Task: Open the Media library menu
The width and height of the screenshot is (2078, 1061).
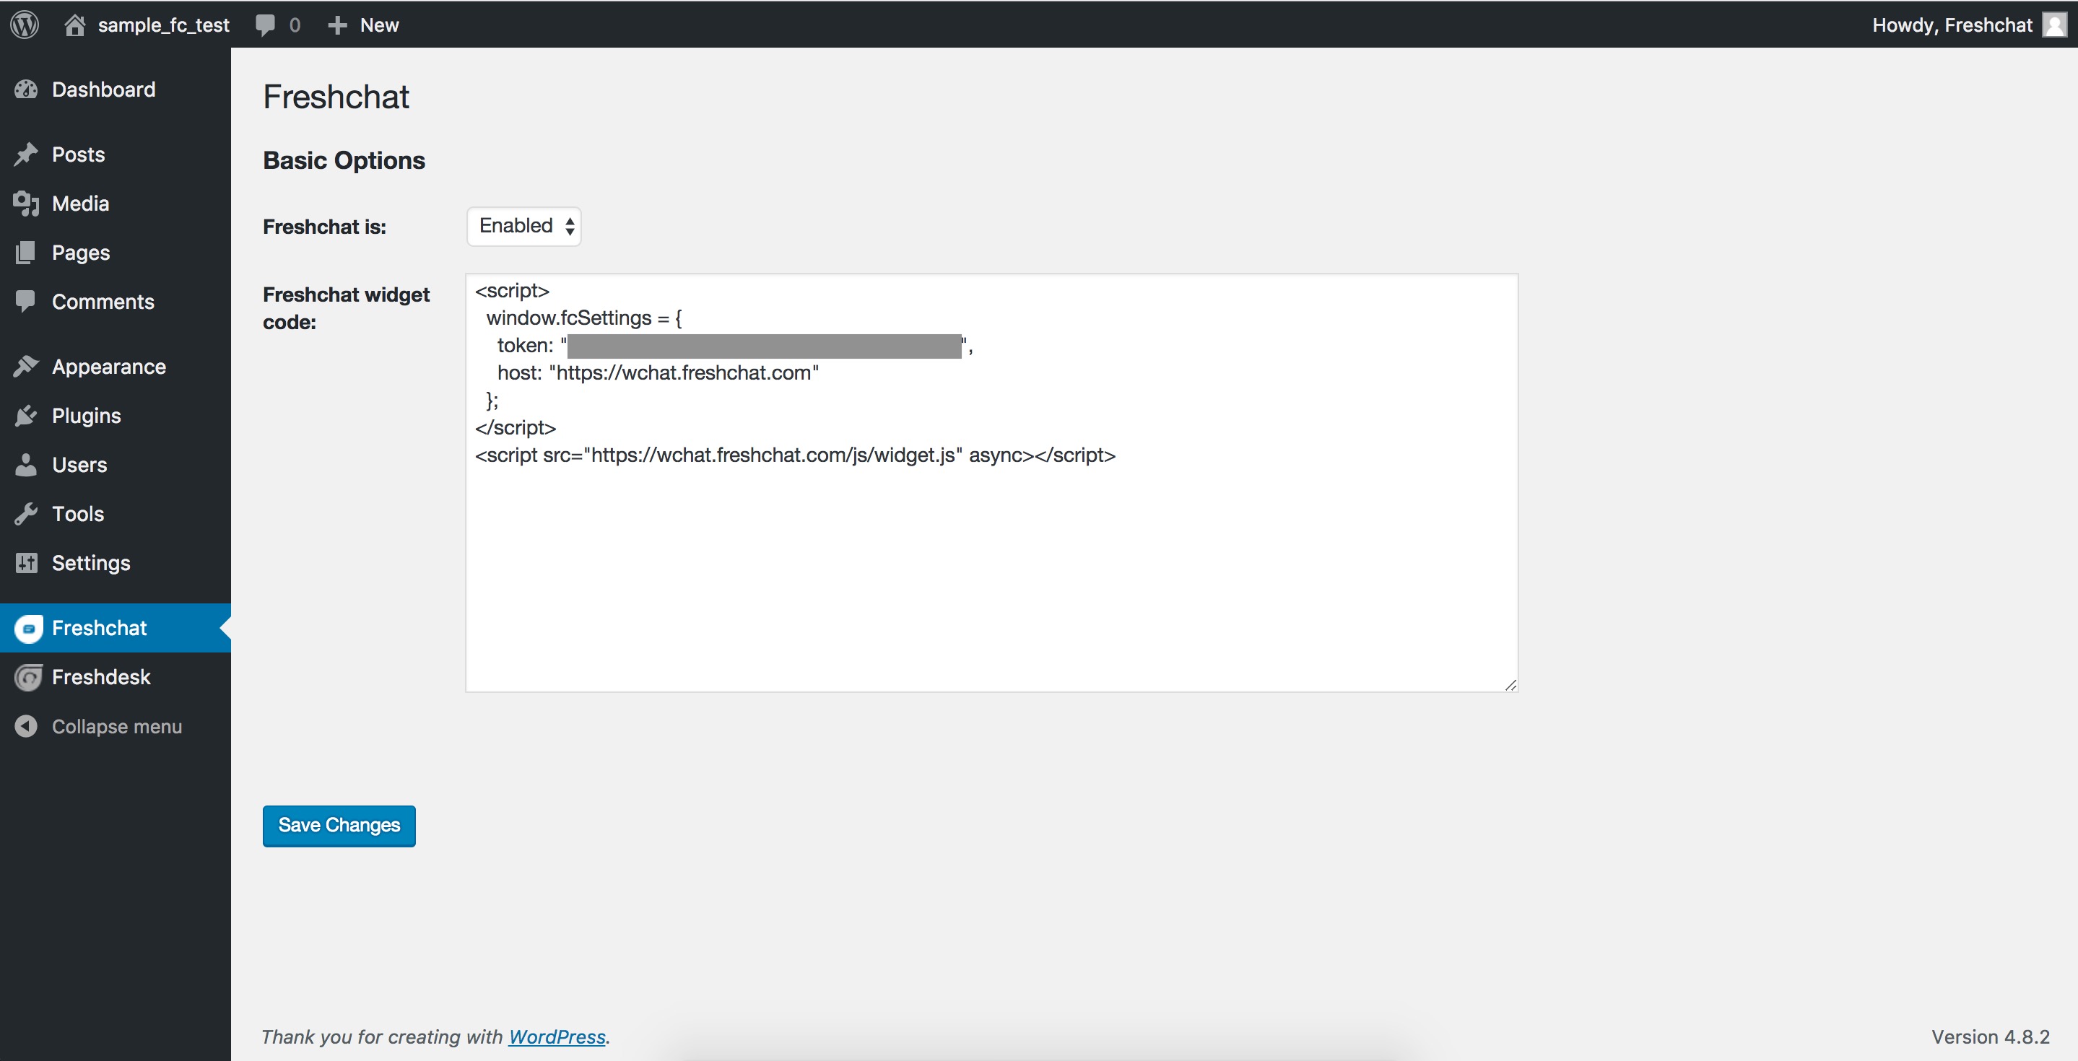Action: pyautogui.click(x=80, y=204)
